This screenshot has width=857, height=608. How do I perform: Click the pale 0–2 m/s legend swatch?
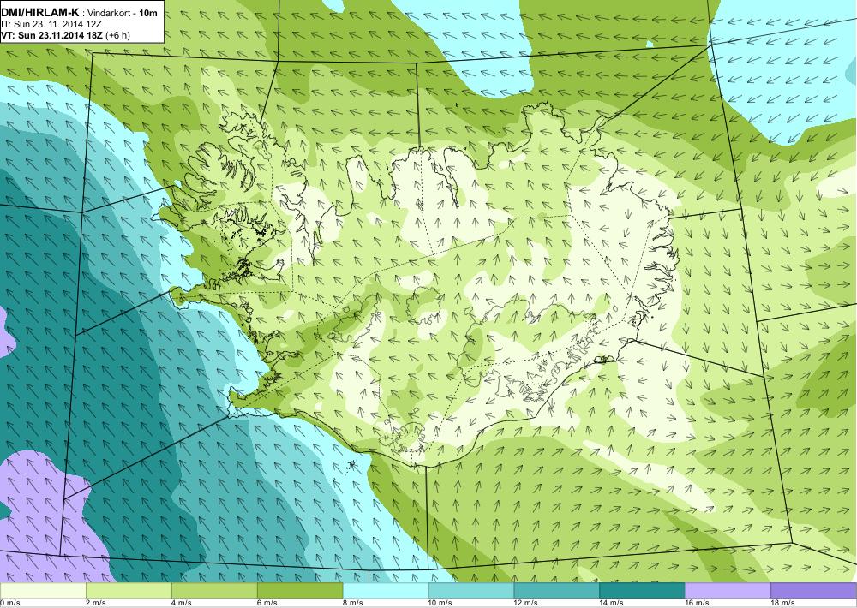click(x=43, y=591)
